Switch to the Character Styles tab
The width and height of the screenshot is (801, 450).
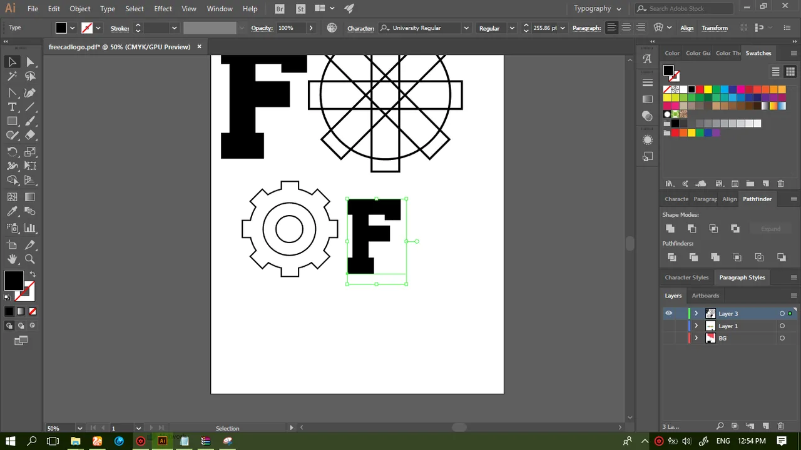[x=686, y=277]
